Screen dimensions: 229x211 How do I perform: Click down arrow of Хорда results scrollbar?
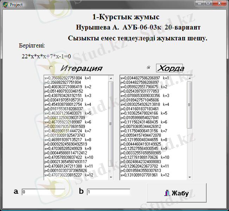(190, 177)
